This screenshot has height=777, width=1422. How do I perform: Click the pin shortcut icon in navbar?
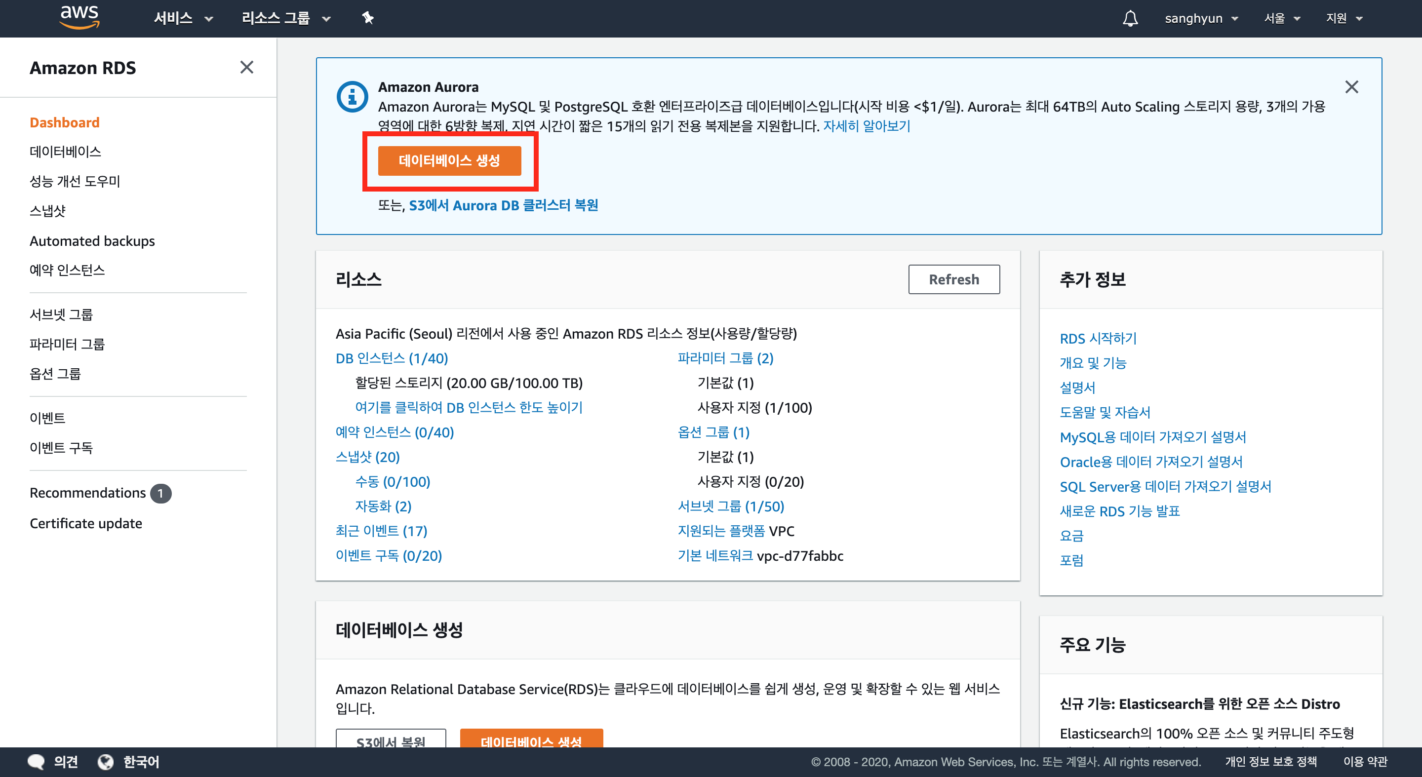coord(368,18)
